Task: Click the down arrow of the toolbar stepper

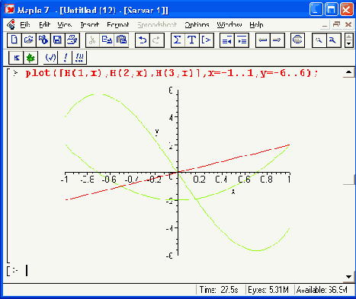Action: [349, 44]
